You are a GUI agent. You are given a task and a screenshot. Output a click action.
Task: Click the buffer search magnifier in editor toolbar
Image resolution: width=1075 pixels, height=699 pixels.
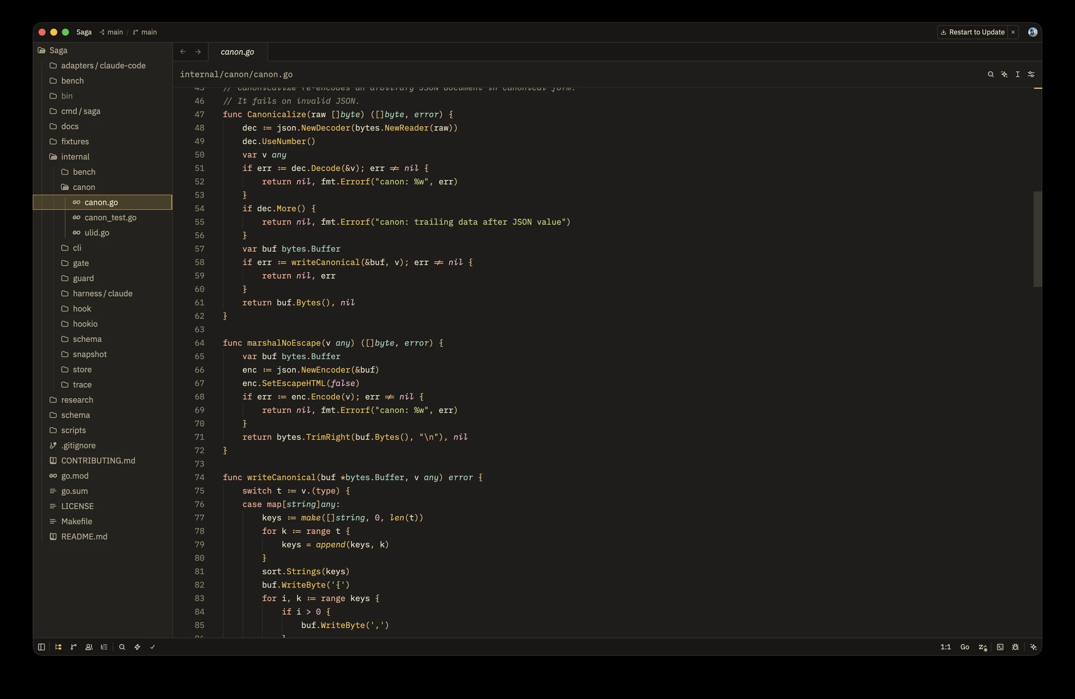point(990,74)
